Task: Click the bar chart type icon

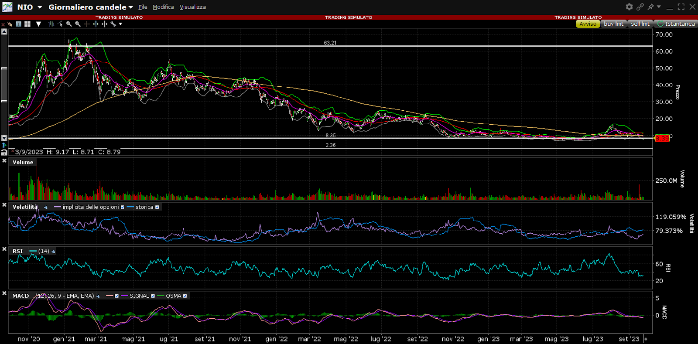Action: click(51, 24)
